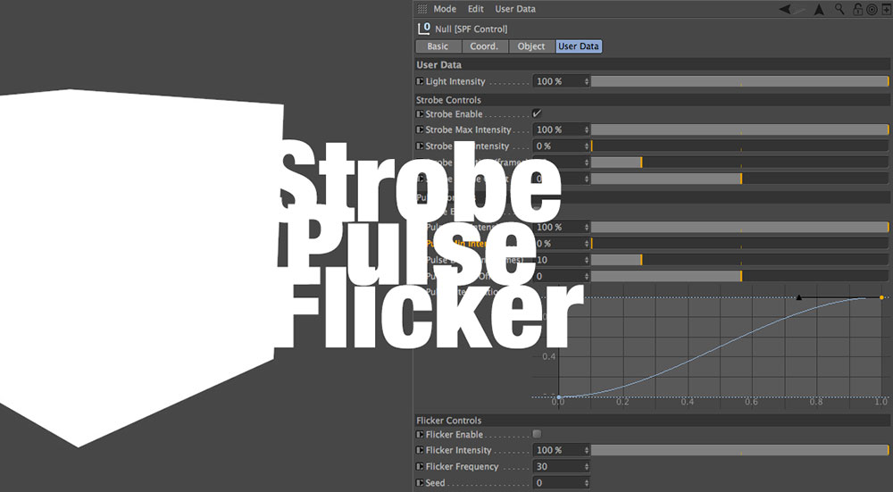Click the Null object icon by SPF Control

click(423, 29)
